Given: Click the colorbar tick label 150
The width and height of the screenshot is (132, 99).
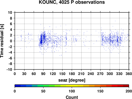Looking at the screenshot, I should click(x=100, y=91).
